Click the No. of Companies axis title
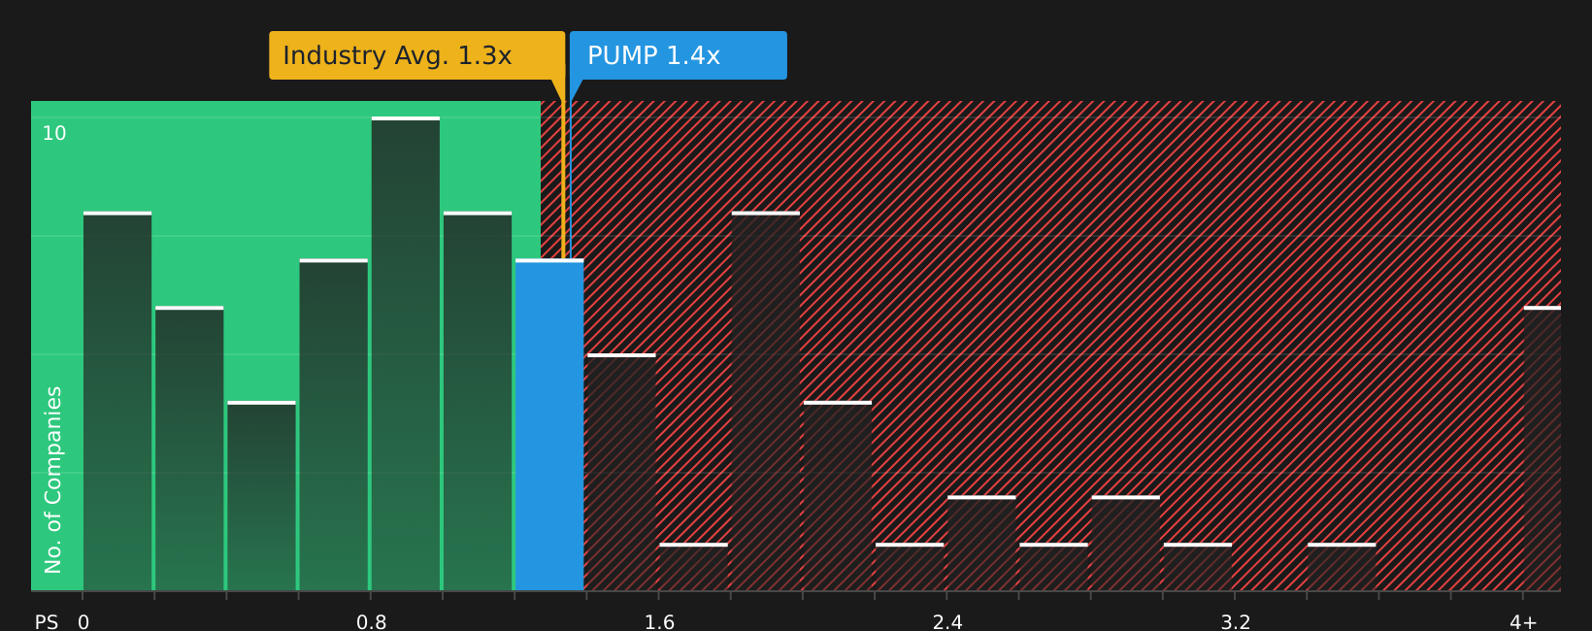Screen dimensions: 1592x631 pyautogui.click(x=53, y=480)
